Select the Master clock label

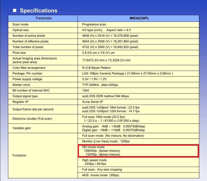(x=21, y=85)
